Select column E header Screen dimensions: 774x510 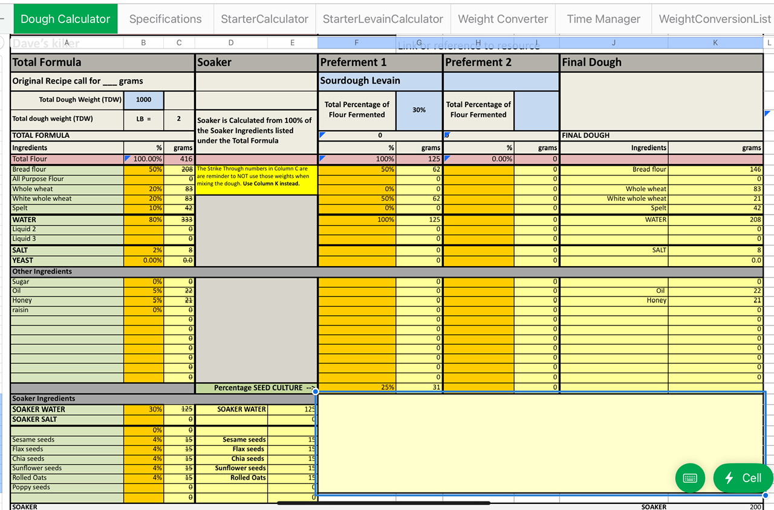pos(293,43)
